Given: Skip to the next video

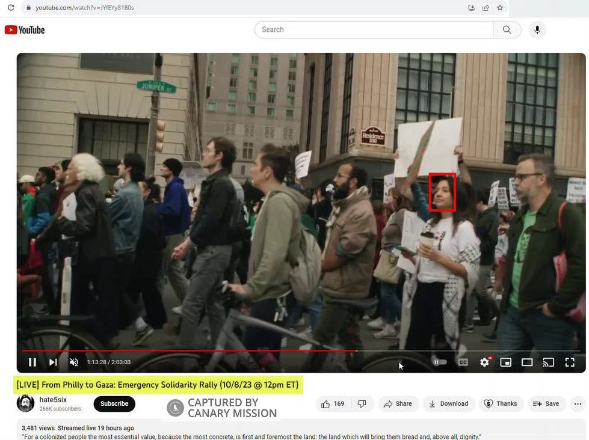Looking at the screenshot, I should click(x=53, y=362).
